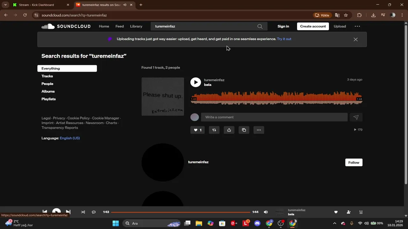Viewport: 408px width, 229px height.
Task: Open a new browser tab
Action: (141, 5)
